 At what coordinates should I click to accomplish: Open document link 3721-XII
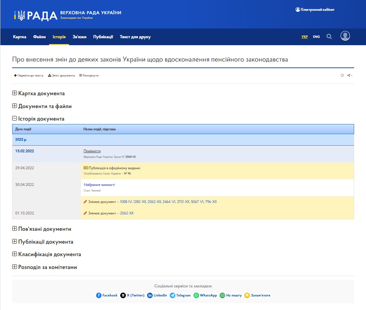[183, 202]
